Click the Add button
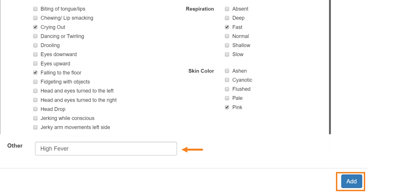Viewport: 416px width, 192px height. [351, 181]
